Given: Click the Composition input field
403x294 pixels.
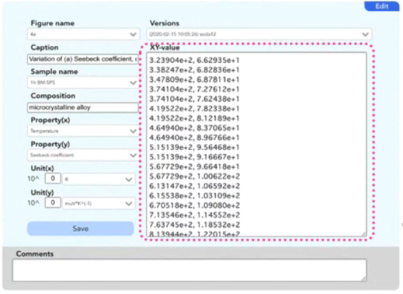Looking at the screenshot, I should tap(83, 107).
